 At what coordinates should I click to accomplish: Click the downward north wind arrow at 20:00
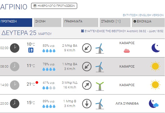click(x=87, y=104)
